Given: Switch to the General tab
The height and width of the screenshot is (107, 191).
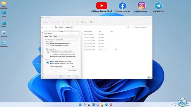Looking at the screenshot, I should tap(46, 36).
